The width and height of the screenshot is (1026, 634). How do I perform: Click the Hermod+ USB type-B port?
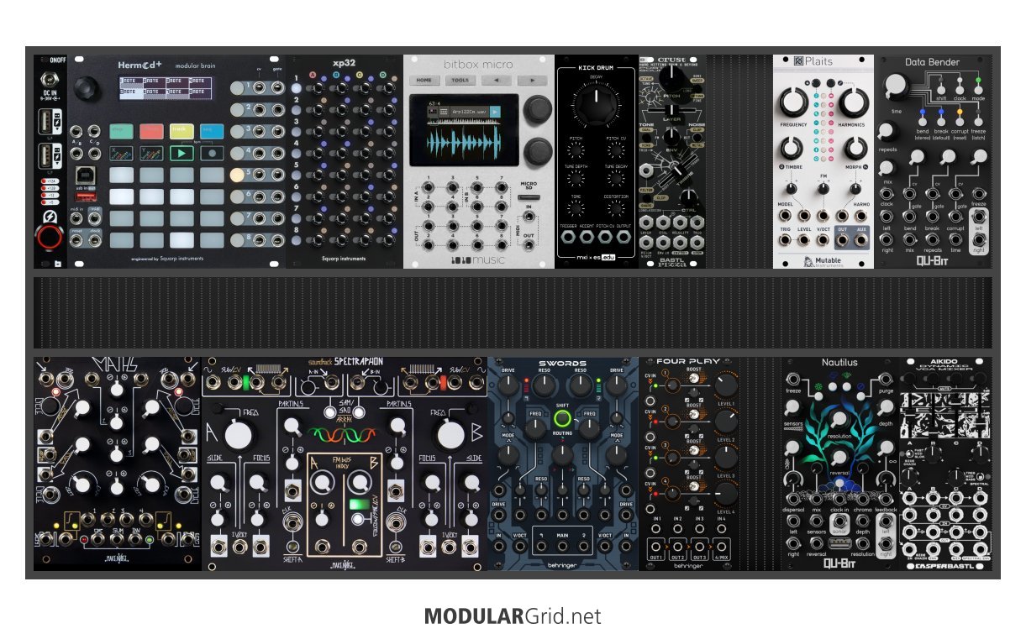point(86,176)
